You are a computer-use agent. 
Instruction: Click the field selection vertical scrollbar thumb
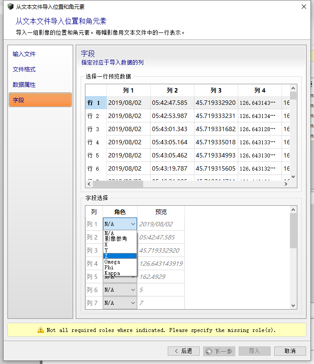293,231
